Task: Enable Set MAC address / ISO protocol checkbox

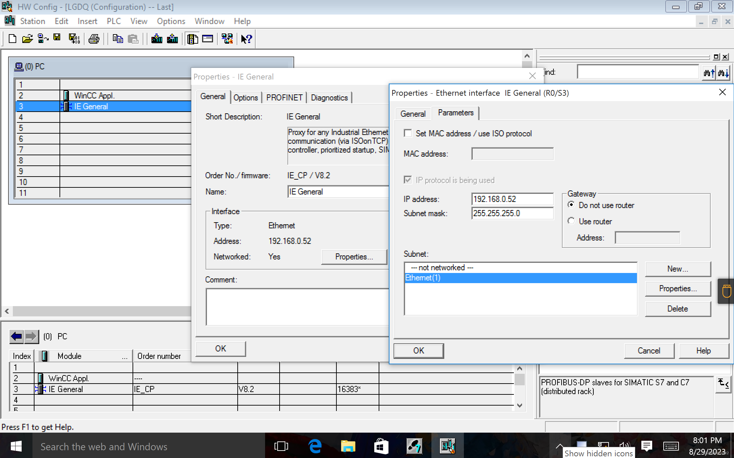Action: [x=408, y=133]
